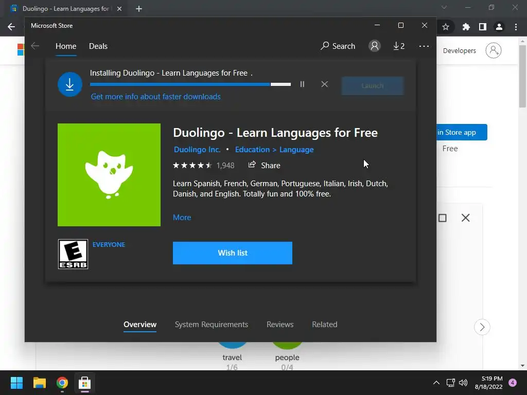Open File Explorer from taskbar
Screen dimensions: 527x395
[39, 383]
